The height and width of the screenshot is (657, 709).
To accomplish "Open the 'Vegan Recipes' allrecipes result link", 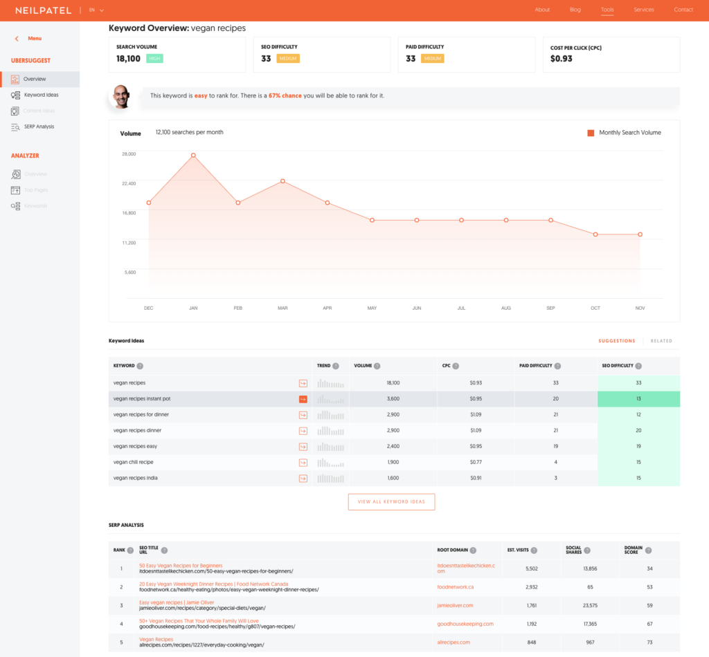I will 156,640.
